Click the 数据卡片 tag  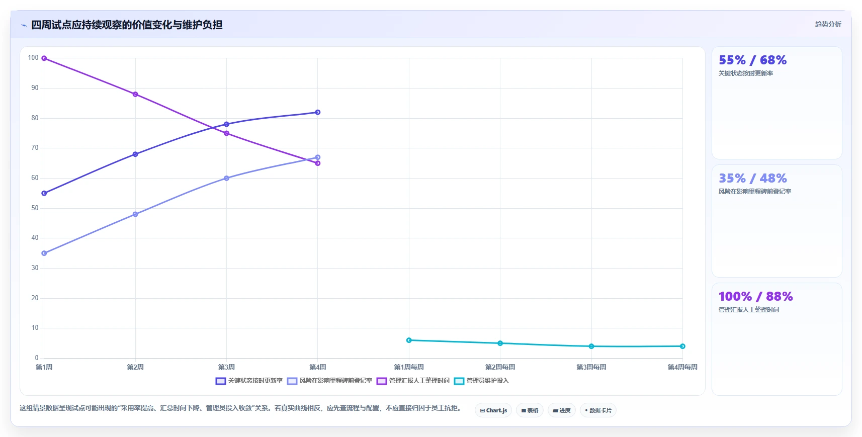pos(598,410)
